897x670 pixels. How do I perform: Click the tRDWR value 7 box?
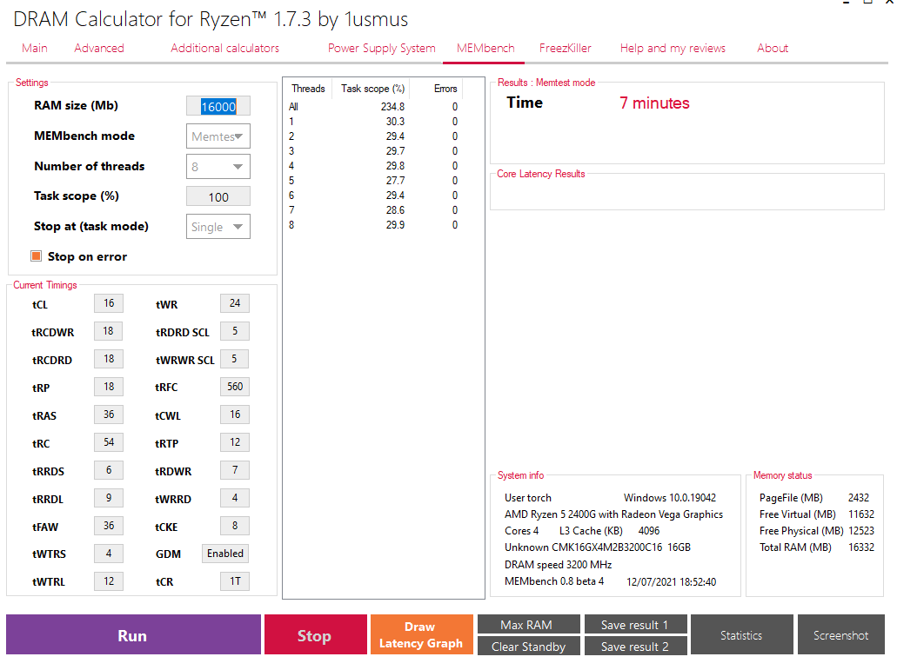pos(235,470)
